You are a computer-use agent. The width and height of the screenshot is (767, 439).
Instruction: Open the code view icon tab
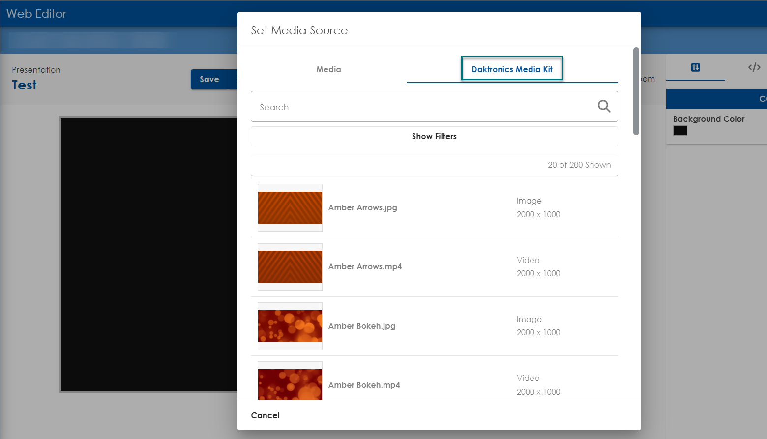754,67
